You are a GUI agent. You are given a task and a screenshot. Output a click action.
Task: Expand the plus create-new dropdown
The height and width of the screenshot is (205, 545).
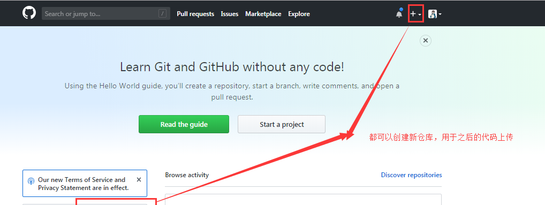(415, 14)
